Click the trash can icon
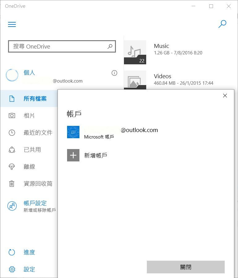Screen dimensions: 238x278 [12, 184]
